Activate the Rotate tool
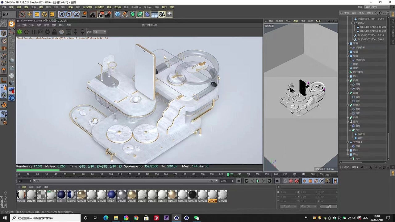The image size is (395, 222). point(44,14)
